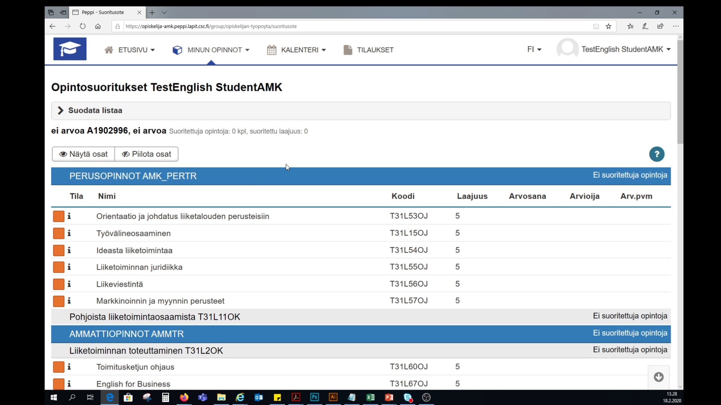721x405 pixels.
Task: Click the site lock icon in address bar
Action: pos(118,26)
